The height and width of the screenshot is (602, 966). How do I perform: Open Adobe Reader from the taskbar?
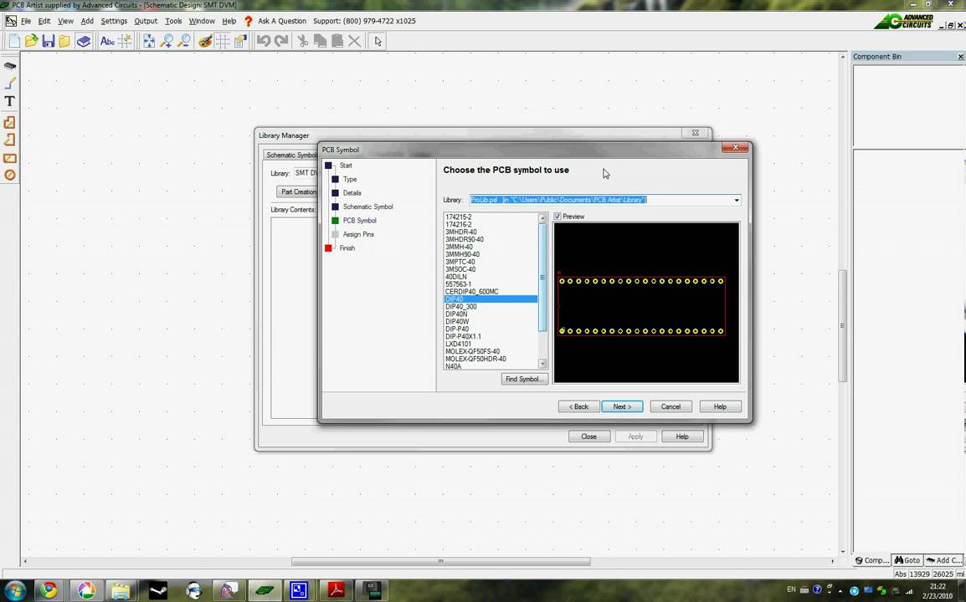[336, 591]
